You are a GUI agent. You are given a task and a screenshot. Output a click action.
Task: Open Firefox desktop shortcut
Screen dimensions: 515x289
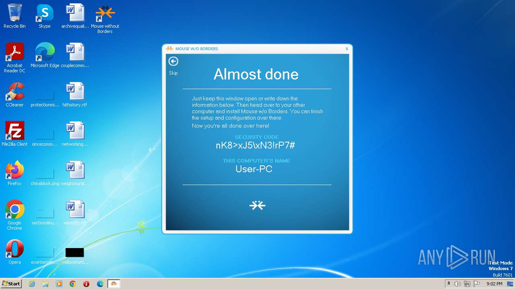pos(14,173)
